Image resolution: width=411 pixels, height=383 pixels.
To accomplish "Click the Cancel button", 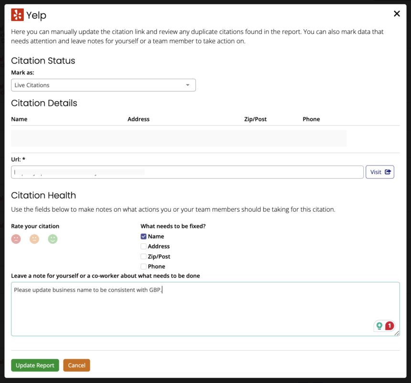I will point(76,365).
